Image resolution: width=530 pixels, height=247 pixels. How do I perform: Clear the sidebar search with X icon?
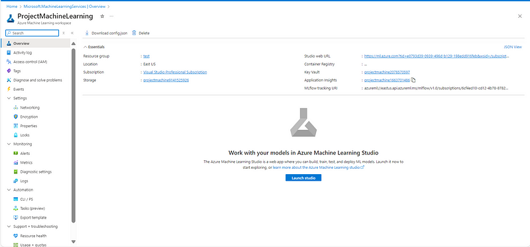pos(64,33)
